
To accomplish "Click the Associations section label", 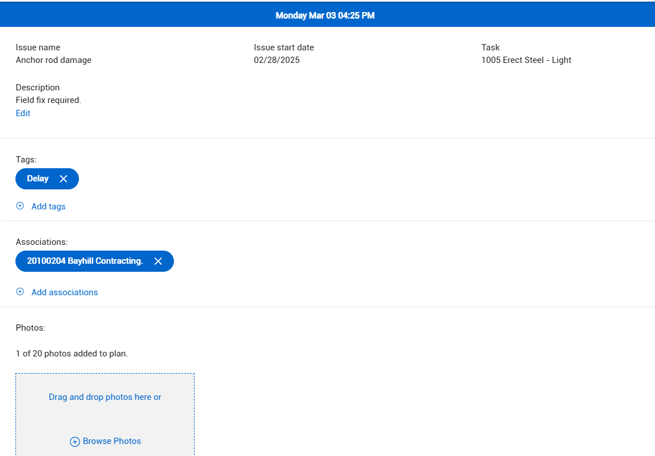I will pos(41,242).
